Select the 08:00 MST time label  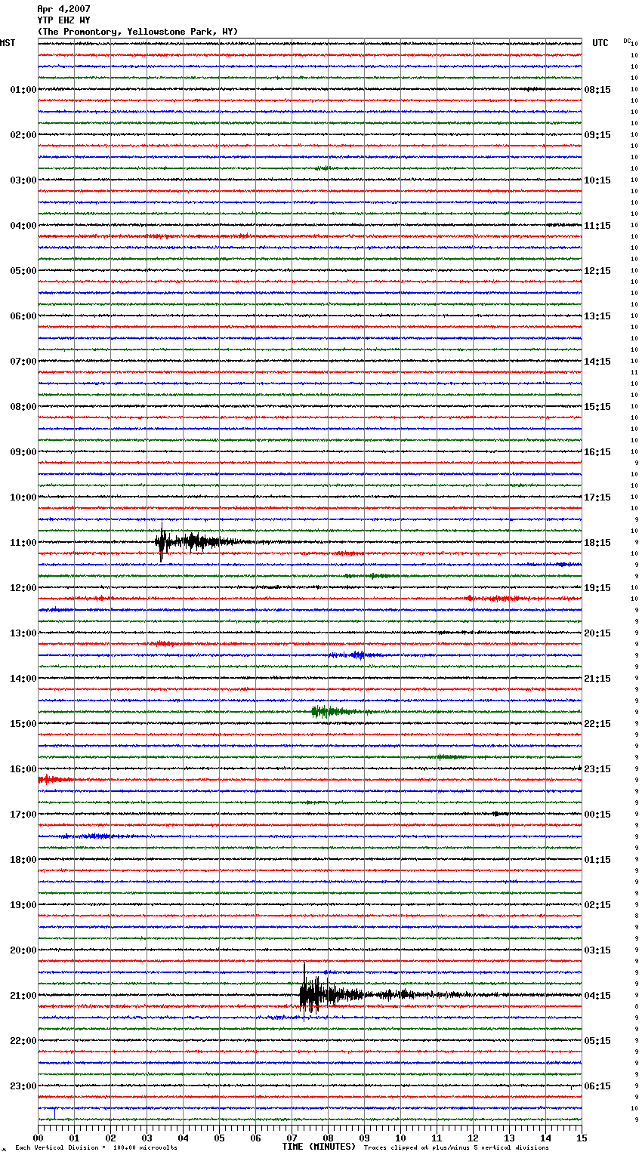[x=23, y=407]
